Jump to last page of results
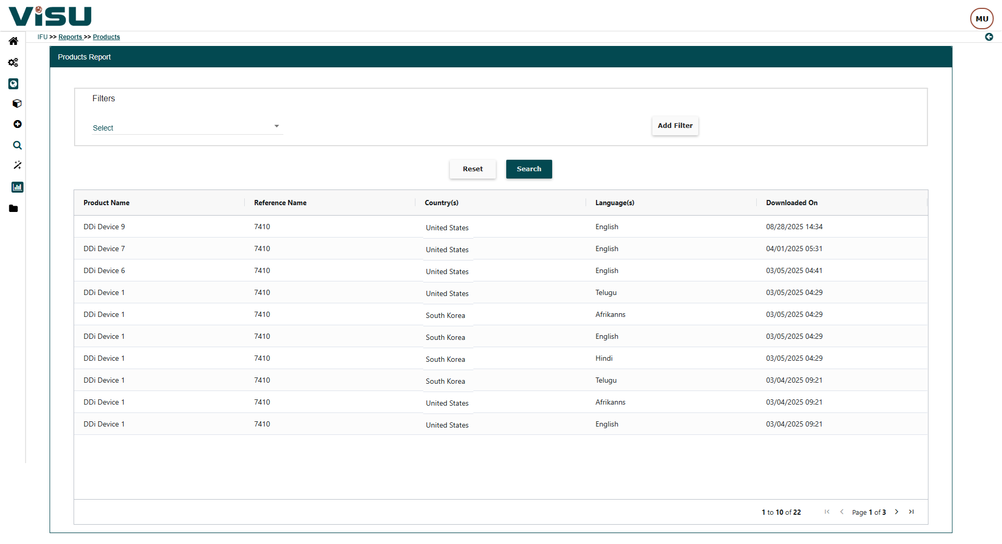The height and width of the screenshot is (544, 1002). pos(911,512)
